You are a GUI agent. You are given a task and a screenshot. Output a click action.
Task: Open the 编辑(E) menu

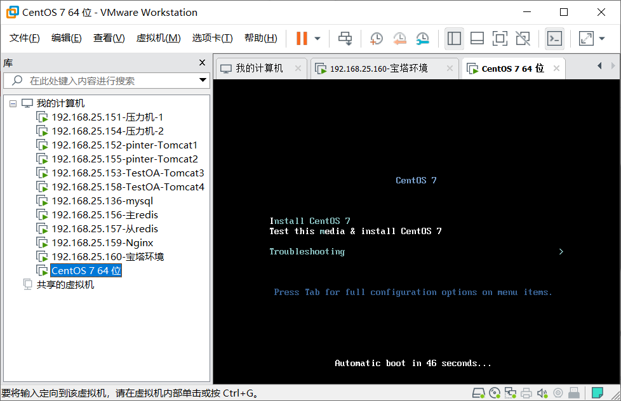[x=67, y=38]
